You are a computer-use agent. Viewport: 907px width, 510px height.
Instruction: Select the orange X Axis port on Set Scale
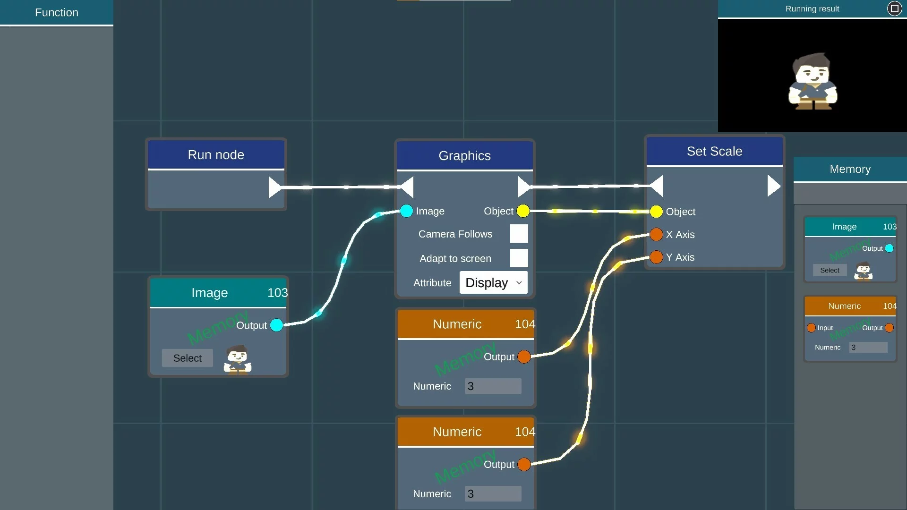[656, 234]
